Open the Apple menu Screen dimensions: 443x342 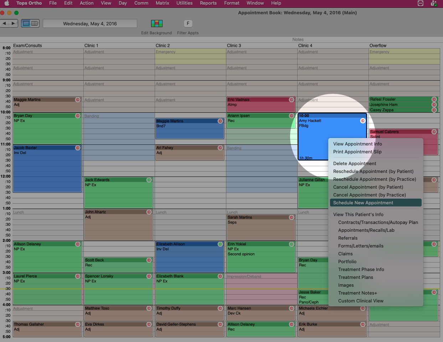coord(7,3)
